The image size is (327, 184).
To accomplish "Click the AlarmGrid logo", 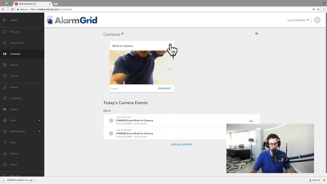I will 72,20.
